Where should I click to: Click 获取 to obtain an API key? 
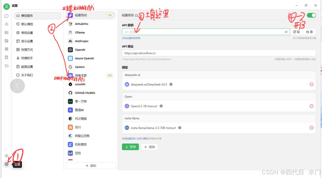click(x=296, y=32)
